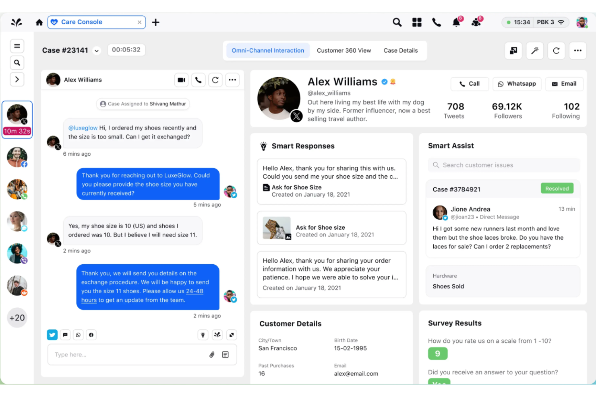Select the Twitter channel toggle in the composer
596x397 pixels.
tap(52, 334)
